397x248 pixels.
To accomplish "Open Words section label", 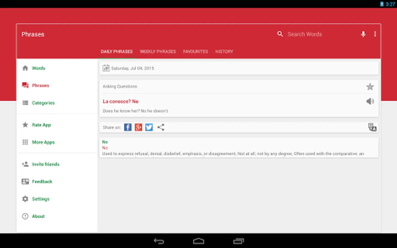I will (39, 68).
